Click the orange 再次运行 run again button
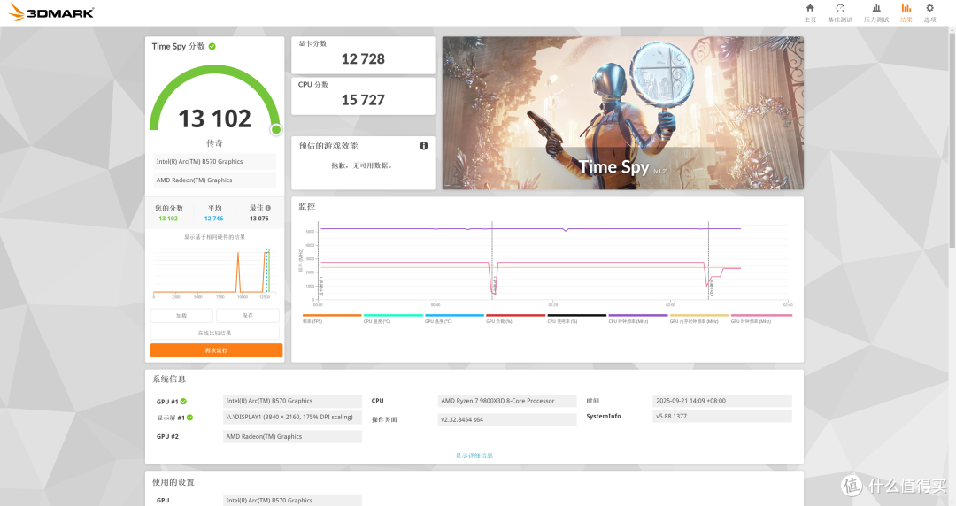This screenshot has height=506, width=956. click(217, 350)
